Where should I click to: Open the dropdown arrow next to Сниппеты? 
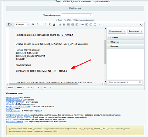(x=141, y=31)
